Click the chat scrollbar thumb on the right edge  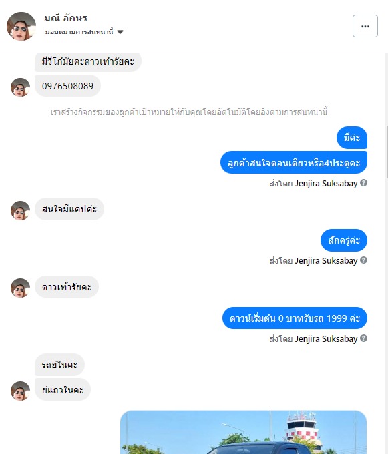tap(387, 152)
